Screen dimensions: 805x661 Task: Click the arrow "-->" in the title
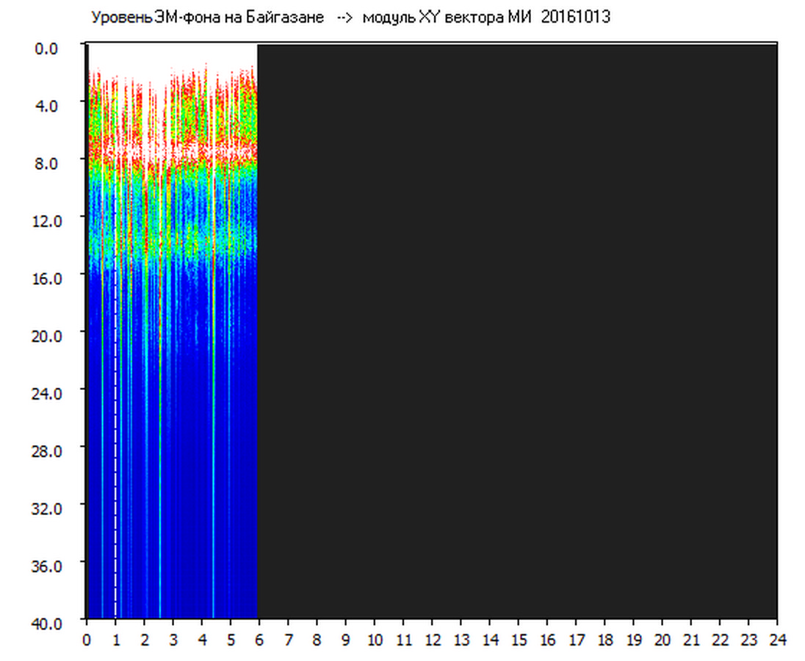pos(343,18)
